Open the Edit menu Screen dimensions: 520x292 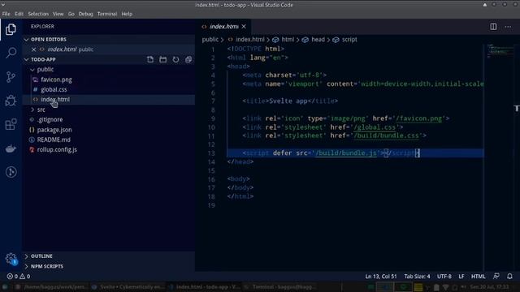click(19, 14)
